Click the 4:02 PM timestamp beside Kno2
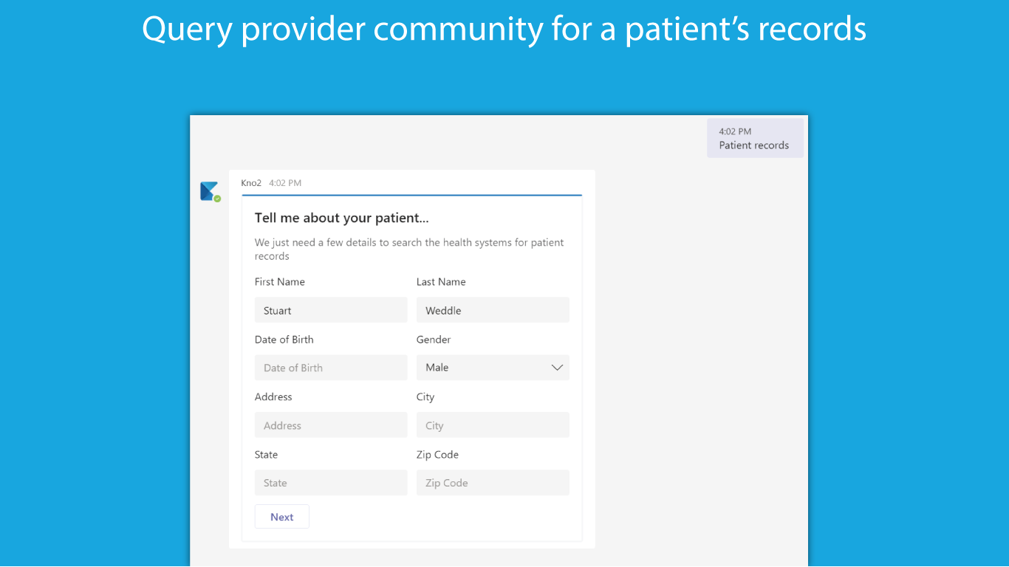 pyautogui.click(x=285, y=183)
